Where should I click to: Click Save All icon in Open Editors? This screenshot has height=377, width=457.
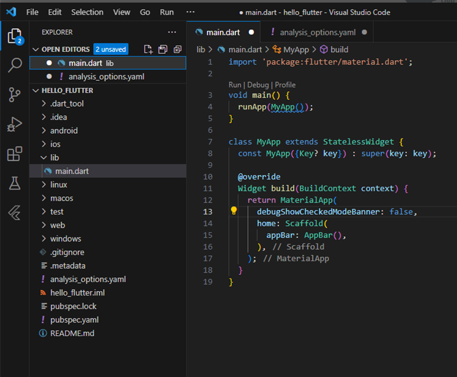(162, 49)
